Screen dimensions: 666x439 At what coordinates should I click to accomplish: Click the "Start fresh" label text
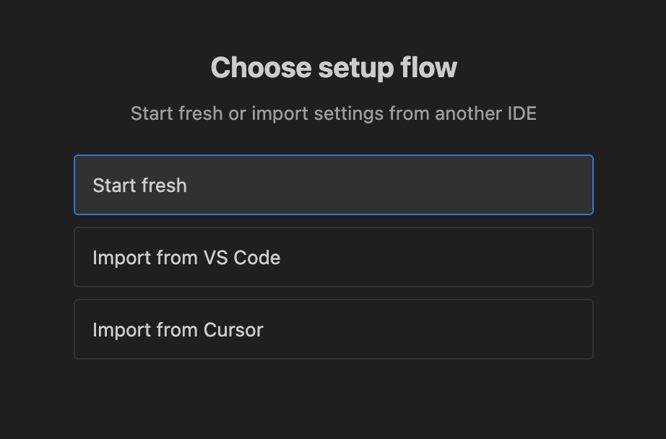(x=139, y=186)
